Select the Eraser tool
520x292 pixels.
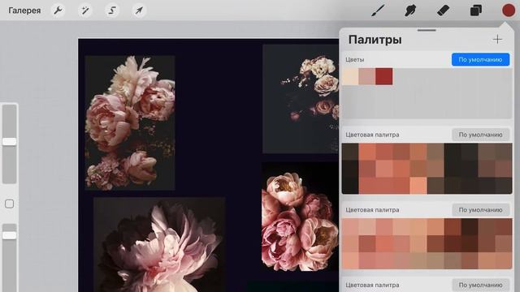[443, 11]
